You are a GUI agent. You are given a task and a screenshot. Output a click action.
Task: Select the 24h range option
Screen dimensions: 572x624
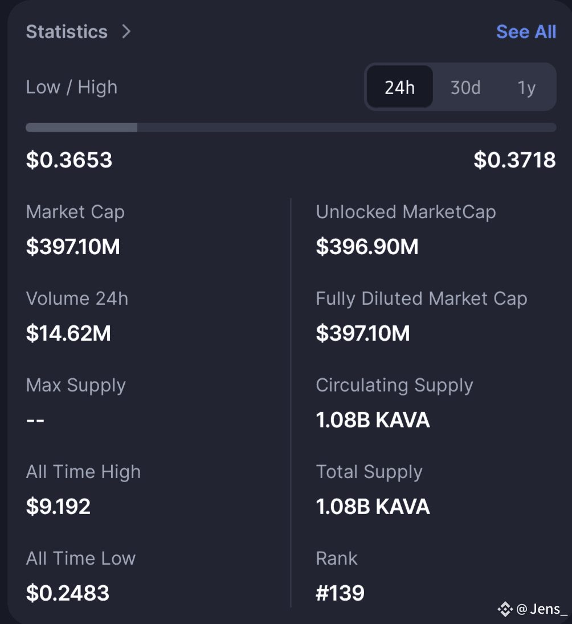click(399, 87)
